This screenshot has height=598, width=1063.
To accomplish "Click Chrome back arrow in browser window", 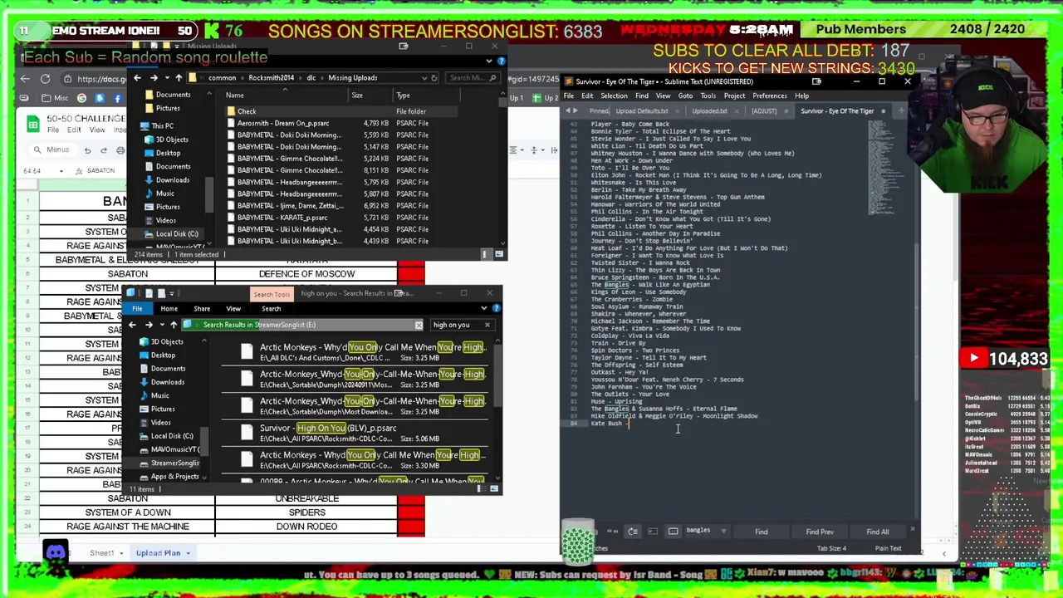I will coord(25,79).
